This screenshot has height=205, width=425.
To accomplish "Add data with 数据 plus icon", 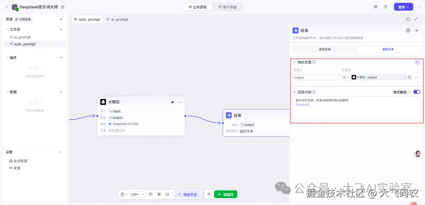I will (61, 92).
